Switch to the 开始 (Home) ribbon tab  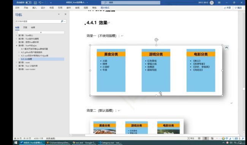click(26, 8)
